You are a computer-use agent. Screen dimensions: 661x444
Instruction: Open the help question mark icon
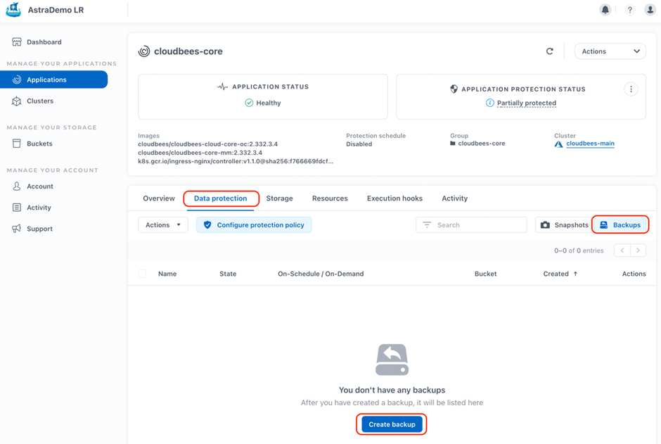pos(630,10)
